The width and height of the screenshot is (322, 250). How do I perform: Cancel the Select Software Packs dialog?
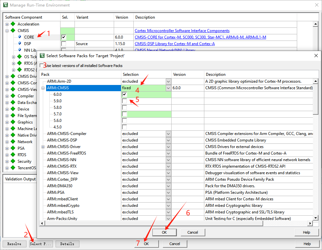pyautogui.click(x=193, y=232)
